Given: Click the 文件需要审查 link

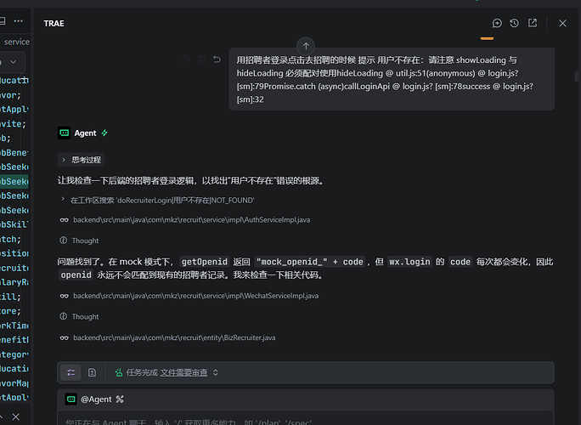Looking at the screenshot, I should 183,372.
